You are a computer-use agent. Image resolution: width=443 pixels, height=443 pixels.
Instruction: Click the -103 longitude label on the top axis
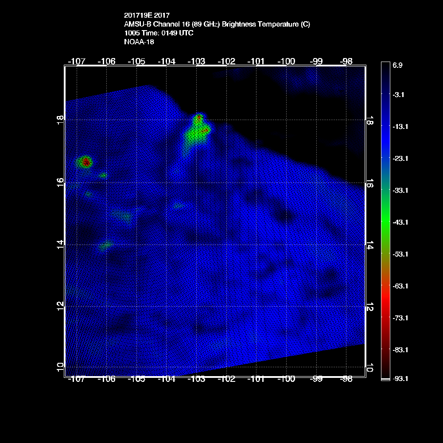pos(196,62)
